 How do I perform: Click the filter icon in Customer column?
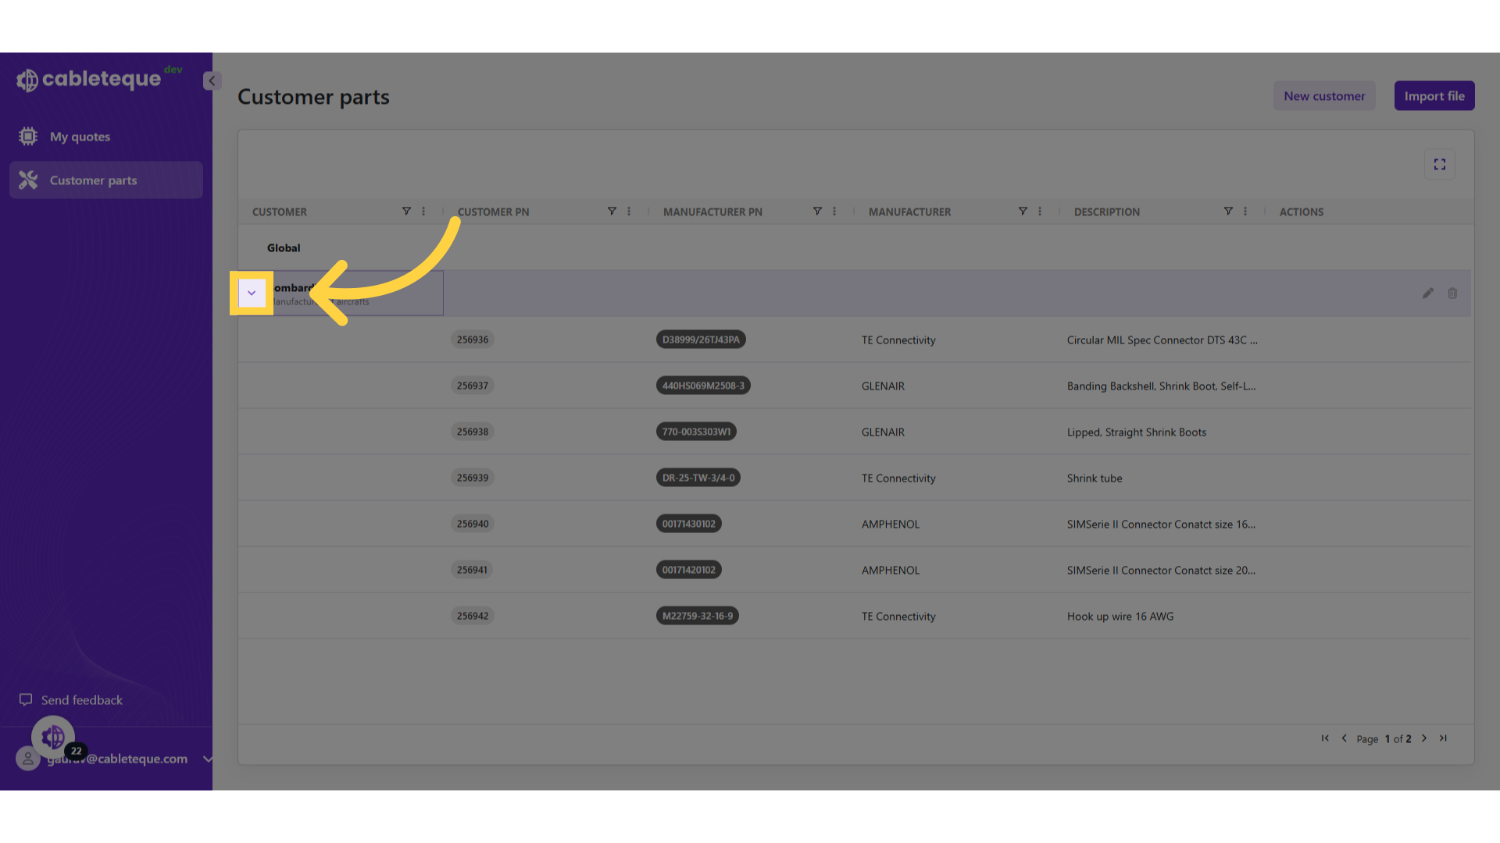tap(406, 212)
